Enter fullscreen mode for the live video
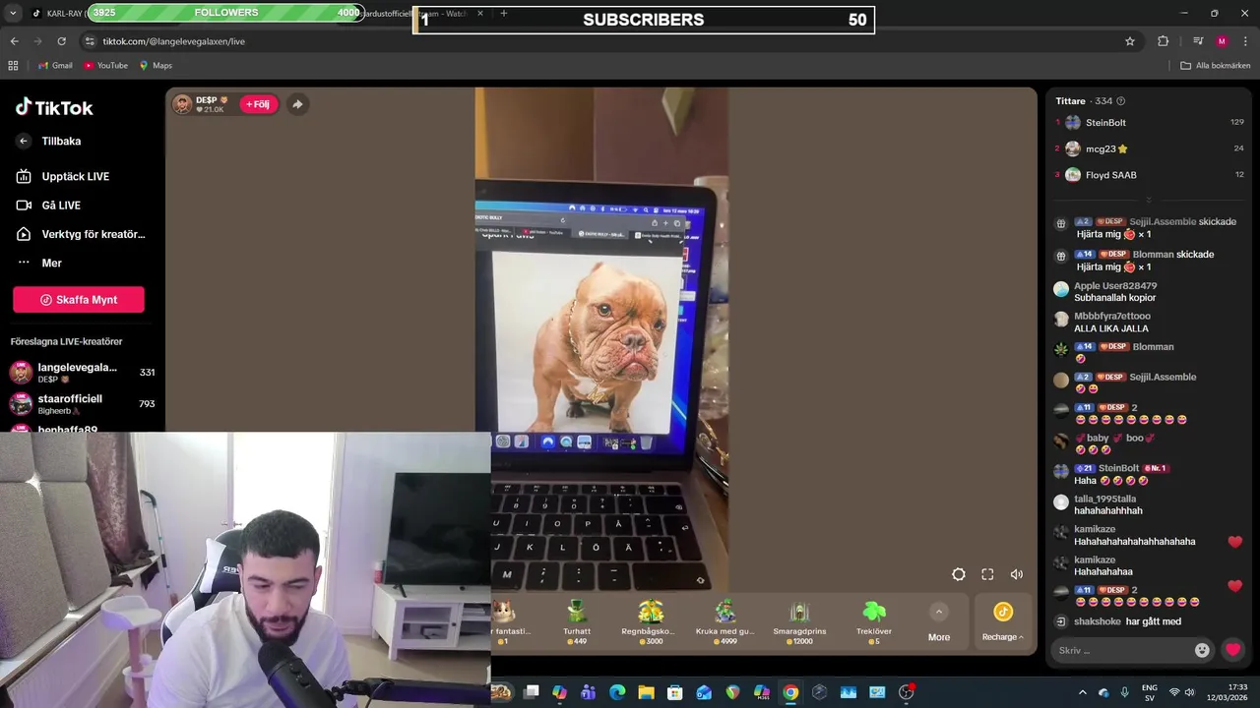Image resolution: width=1260 pixels, height=708 pixels. tap(987, 574)
